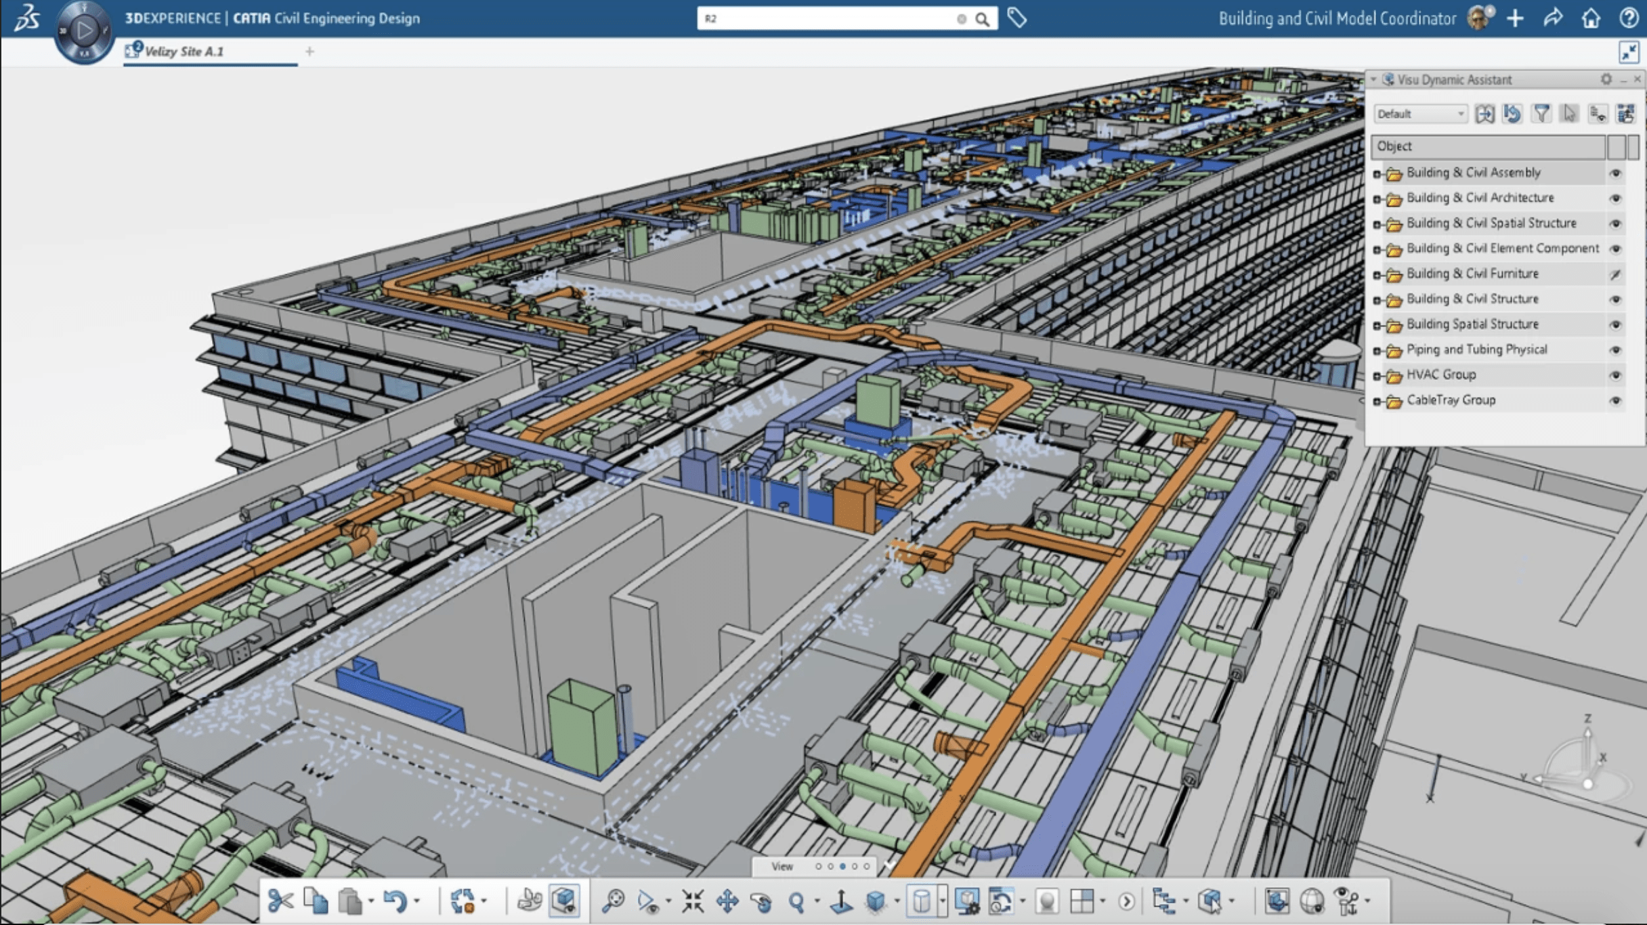
Task: Toggle visibility of Building & Civil Architecture
Action: 1615,198
